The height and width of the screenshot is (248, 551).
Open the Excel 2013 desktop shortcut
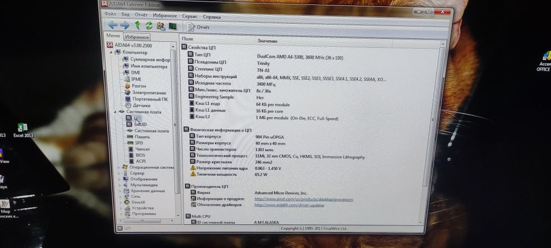coord(23,130)
